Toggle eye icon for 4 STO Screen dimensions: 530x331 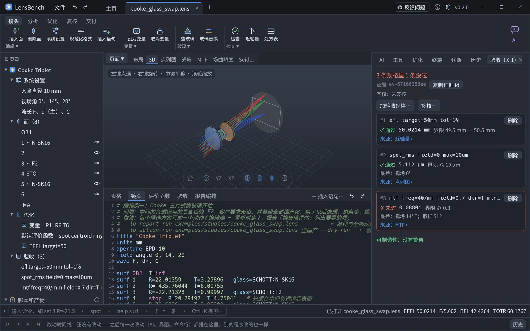97,173
